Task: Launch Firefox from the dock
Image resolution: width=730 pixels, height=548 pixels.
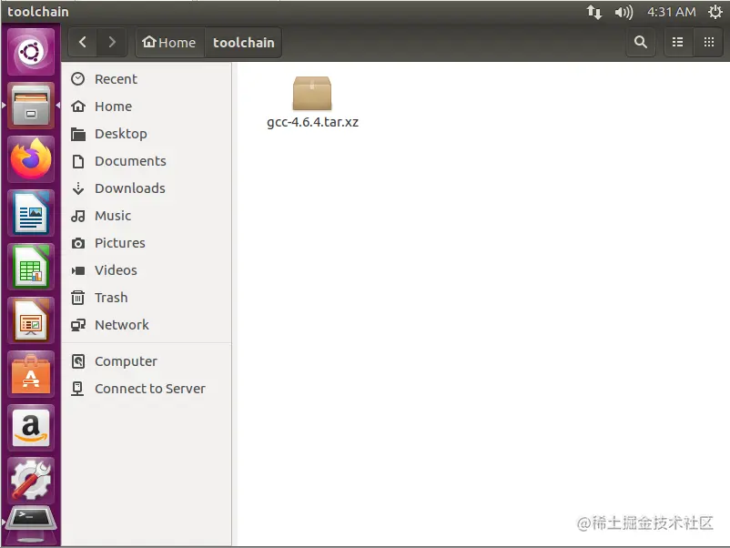Action: click(x=31, y=159)
